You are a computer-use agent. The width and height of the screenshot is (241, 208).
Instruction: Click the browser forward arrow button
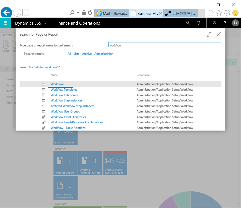coord(17,13)
